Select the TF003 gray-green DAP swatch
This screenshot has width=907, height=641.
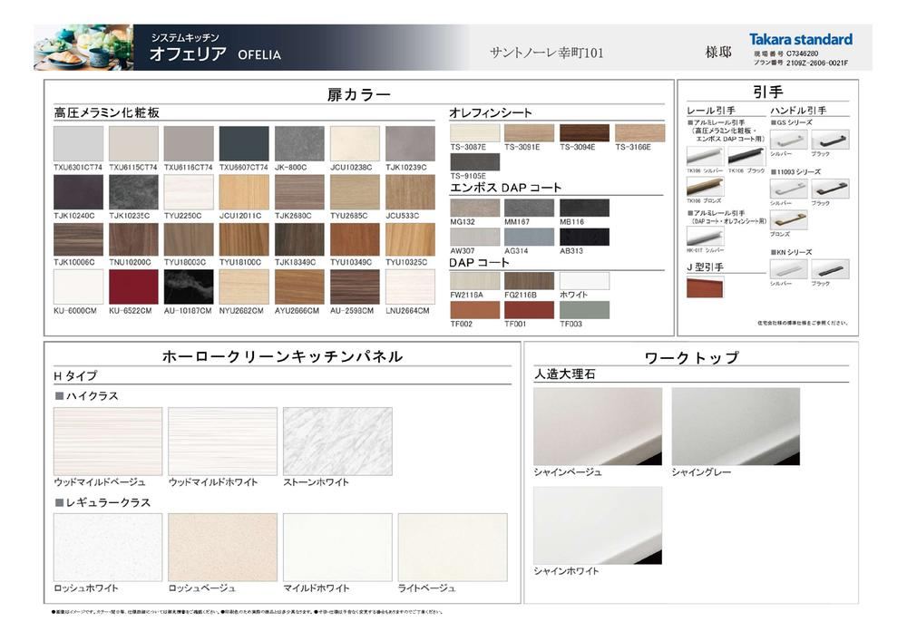584,310
